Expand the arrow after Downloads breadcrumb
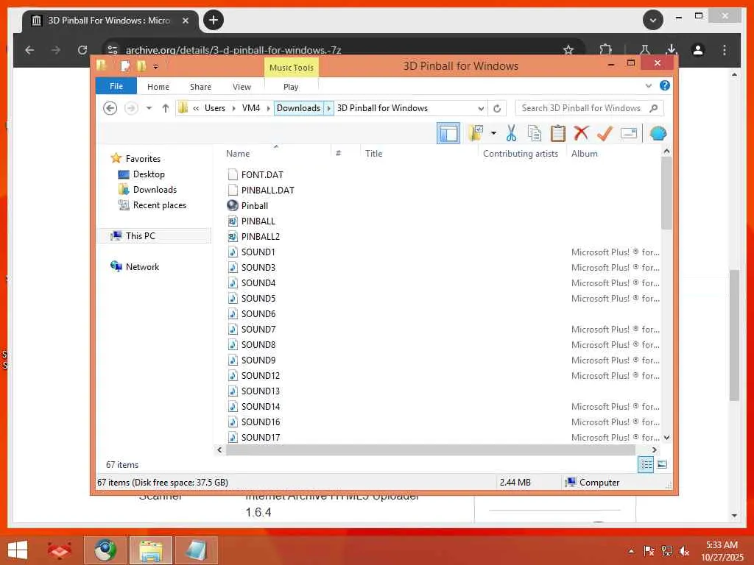The height and width of the screenshot is (565, 754). (x=329, y=108)
